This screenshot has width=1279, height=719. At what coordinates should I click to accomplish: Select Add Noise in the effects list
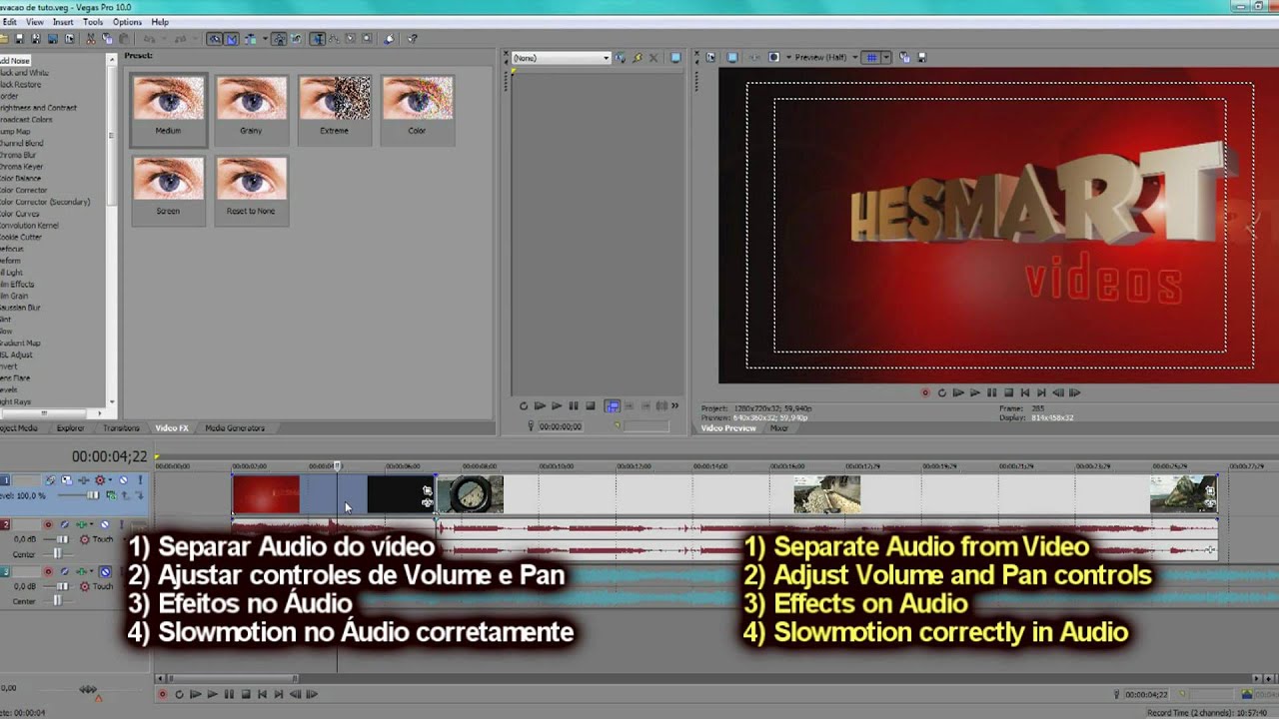pyautogui.click(x=15, y=61)
